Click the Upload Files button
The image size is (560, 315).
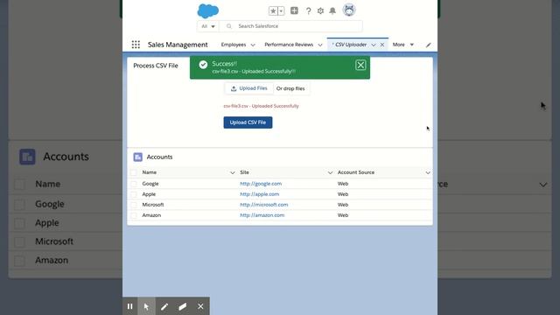(248, 88)
